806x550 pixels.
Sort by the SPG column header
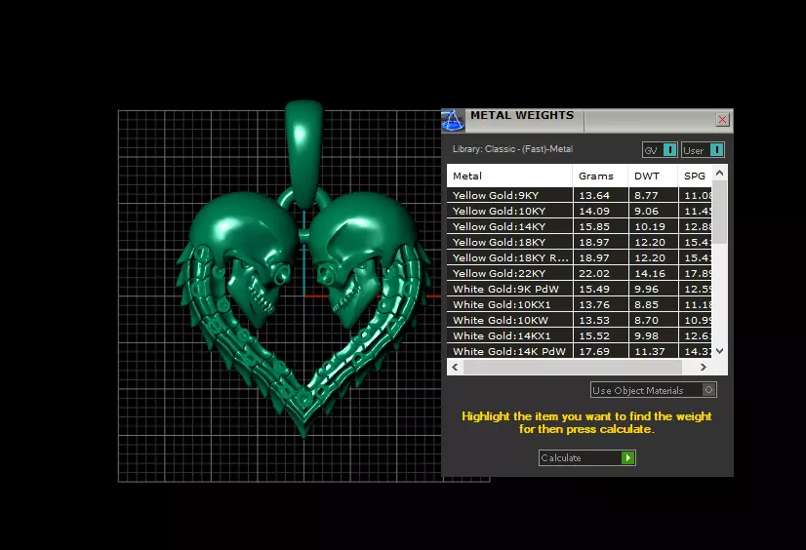coord(695,176)
